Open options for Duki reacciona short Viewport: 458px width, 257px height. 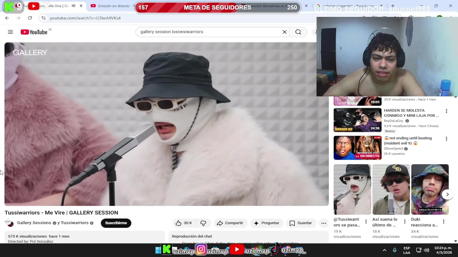tap(443, 222)
